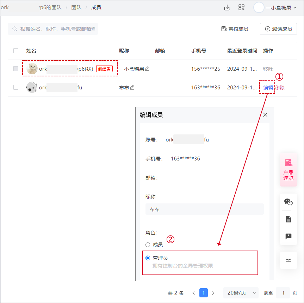
Task: Open the QR code icon in the top bar
Action: (x=242, y=7)
